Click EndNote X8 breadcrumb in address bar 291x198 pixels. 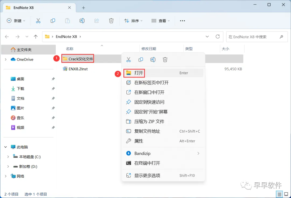66,37
